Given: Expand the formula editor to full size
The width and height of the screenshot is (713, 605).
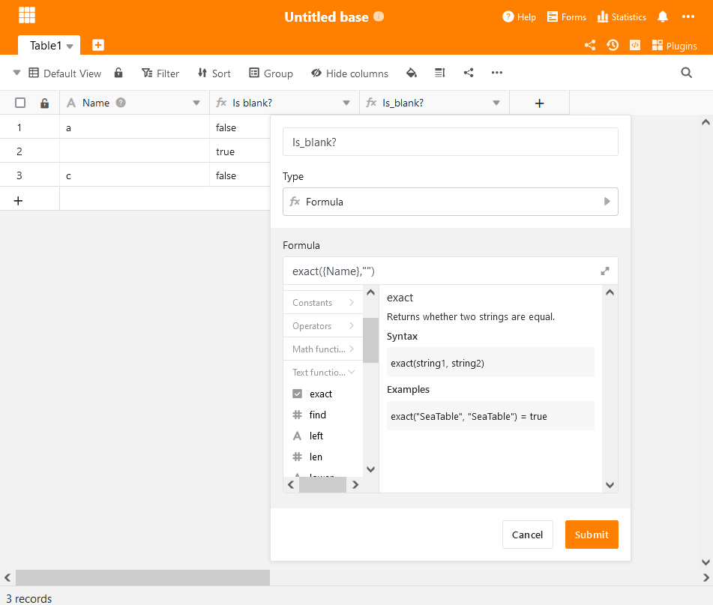Looking at the screenshot, I should click(605, 271).
